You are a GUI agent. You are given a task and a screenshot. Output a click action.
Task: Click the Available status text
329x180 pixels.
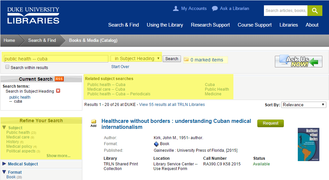point(261,164)
